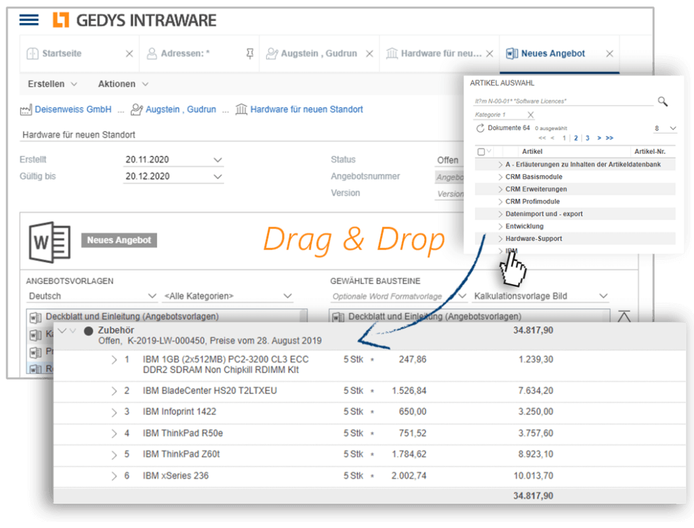Jump to last page of articles

(609, 138)
